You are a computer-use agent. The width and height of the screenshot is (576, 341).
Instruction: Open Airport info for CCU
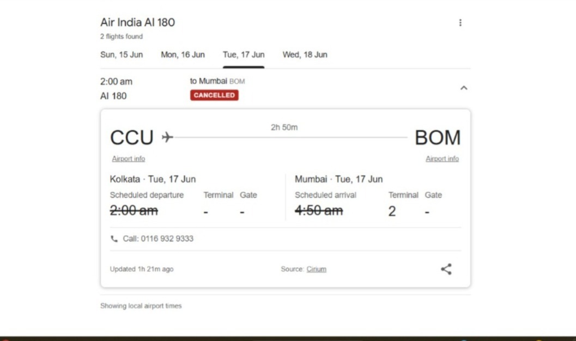click(129, 159)
